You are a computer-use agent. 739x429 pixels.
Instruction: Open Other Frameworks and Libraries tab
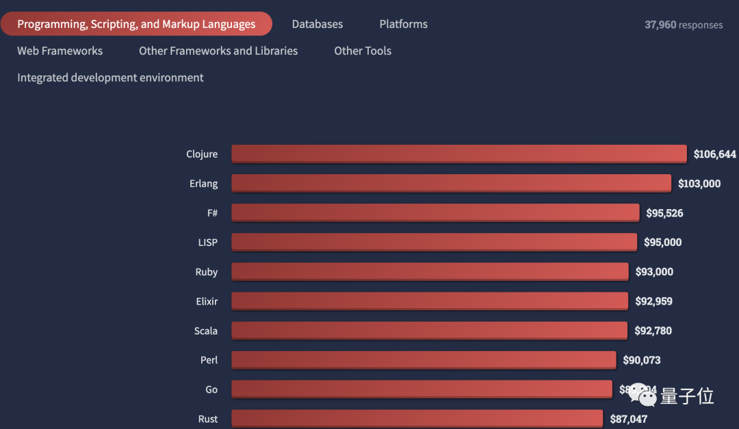[218, 51]
